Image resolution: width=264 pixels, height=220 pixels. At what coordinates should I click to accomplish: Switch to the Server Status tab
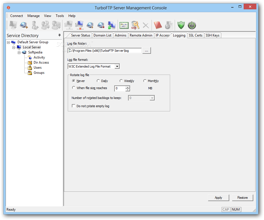[x=81, y=35]
